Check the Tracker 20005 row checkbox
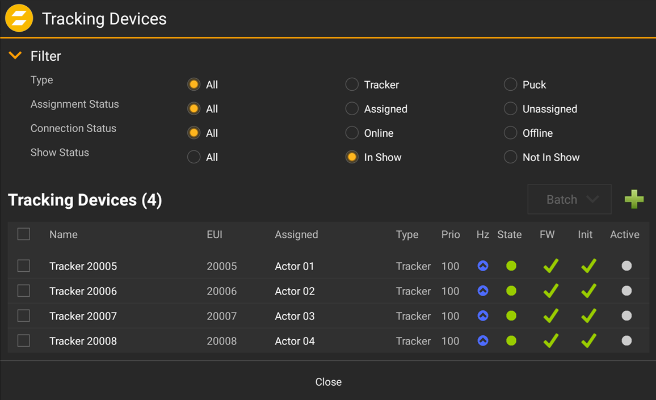The image size is (656, 400). [23, 266]
